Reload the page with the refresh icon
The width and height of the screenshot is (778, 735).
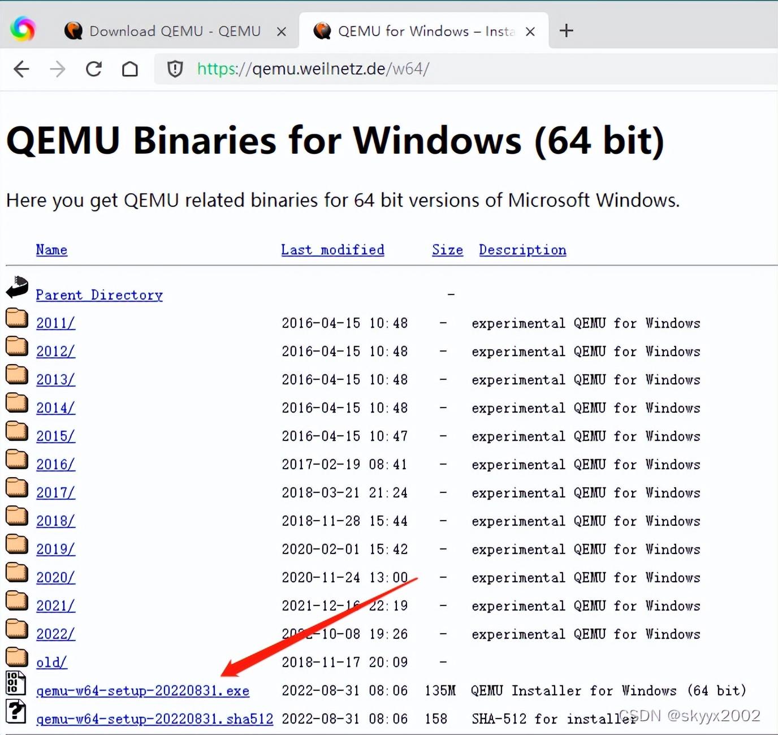tap(94, 69)
